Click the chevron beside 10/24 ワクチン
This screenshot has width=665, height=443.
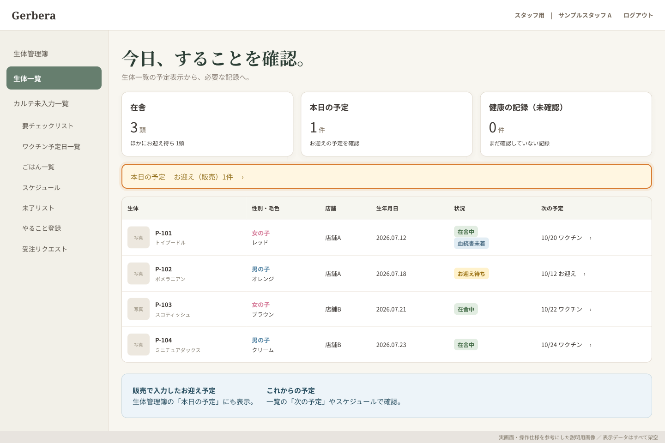tap(590, 345)
